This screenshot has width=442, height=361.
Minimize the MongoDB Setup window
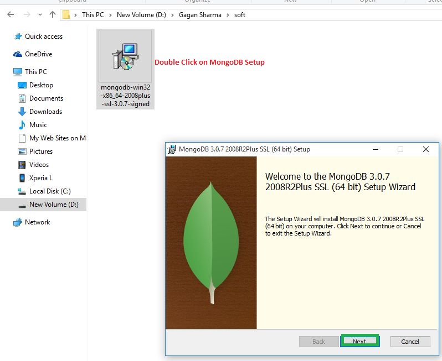pyautogui.click(x=376, y=149)
